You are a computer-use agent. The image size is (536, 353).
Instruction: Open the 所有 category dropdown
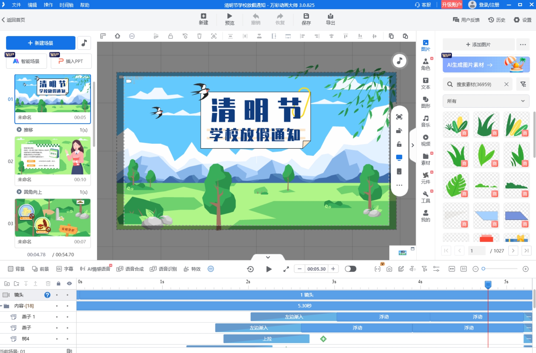[486, 101]
